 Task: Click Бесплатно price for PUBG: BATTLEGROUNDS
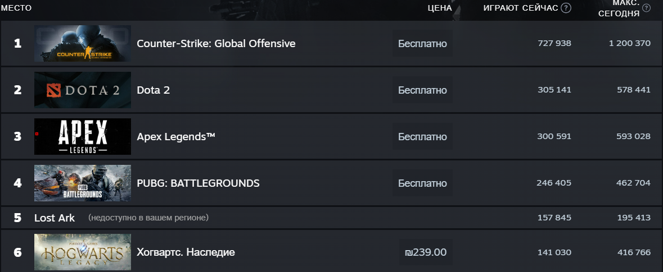tap(422, 183)
